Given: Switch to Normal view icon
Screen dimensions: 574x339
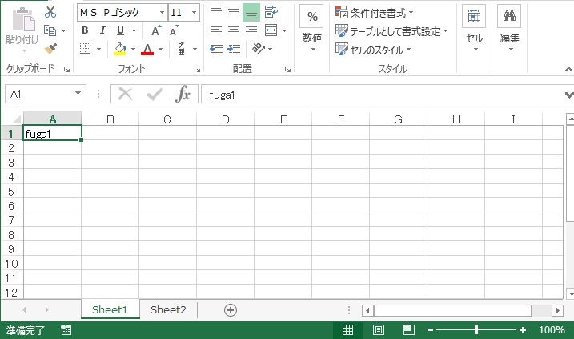Looking at the screenshot, I should tap(347, 330).
